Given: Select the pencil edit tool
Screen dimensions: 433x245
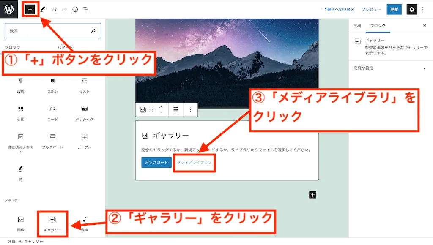Looking at the screenshot, I should click(x=43, y=9).
